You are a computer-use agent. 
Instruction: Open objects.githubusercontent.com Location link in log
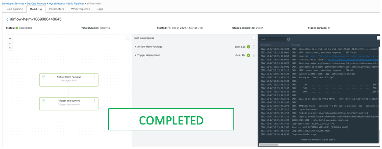pos(345,56)
